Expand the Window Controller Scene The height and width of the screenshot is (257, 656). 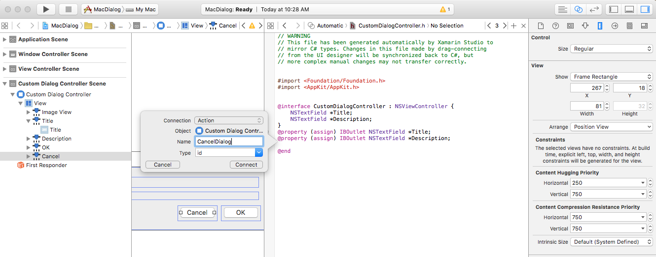click(x=5, y=54)
